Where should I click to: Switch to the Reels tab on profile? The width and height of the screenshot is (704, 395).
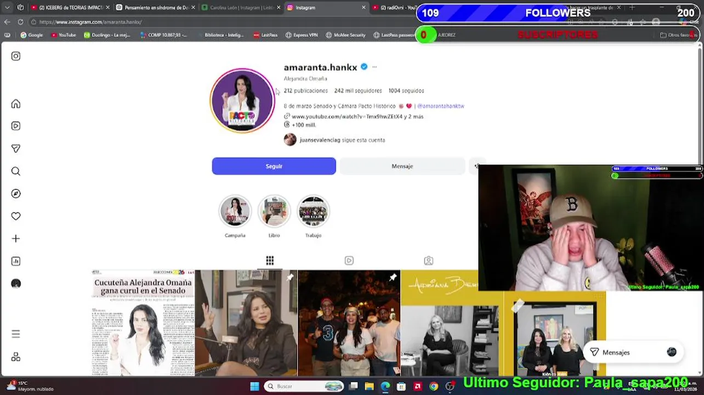click(x=349, y=261)
